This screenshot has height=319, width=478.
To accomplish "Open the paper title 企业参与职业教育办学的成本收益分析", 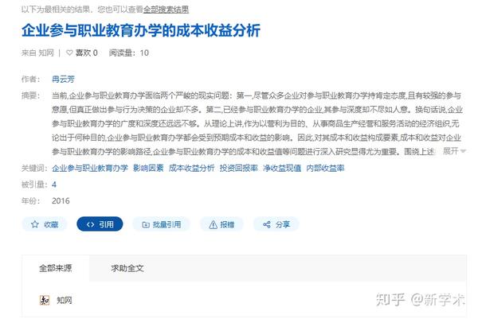I will tap(141, 30).
